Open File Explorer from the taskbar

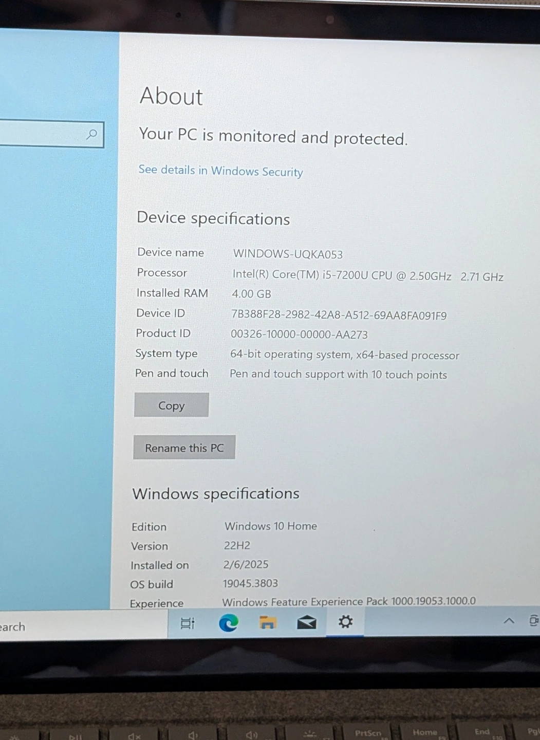267,623
